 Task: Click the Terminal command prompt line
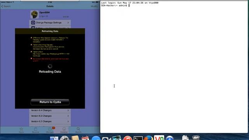pyautogui.click(x=116, y=5)
